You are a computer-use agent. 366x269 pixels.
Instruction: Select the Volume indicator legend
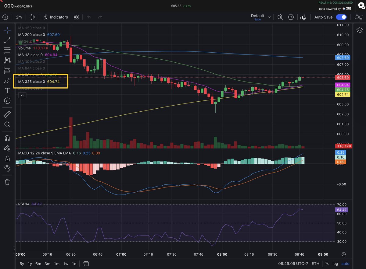pyautogui.click(x=34, y=48)
